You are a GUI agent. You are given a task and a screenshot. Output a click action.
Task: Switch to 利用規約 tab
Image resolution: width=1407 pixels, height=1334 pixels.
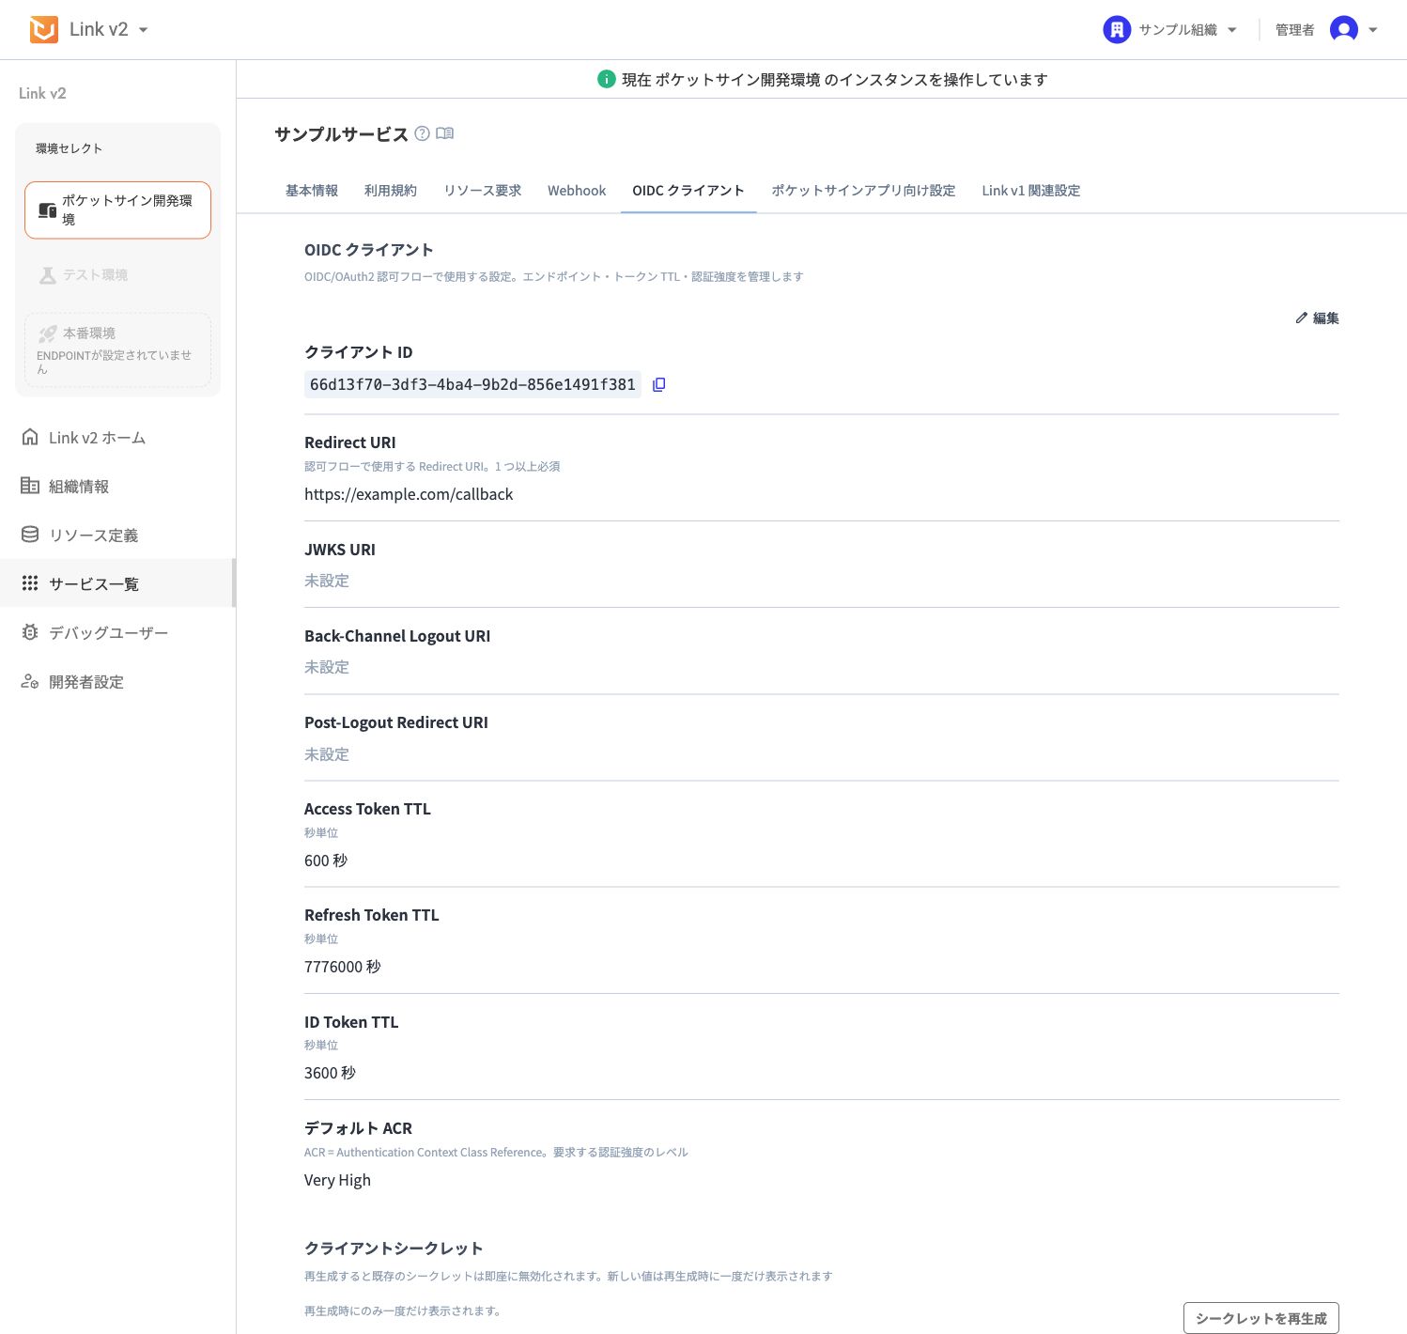pyautogui.click(x=391, y=191)
